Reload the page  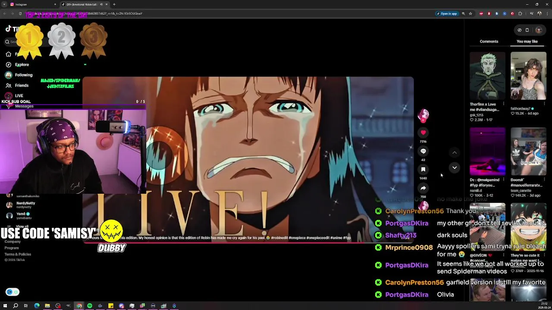(20, 13)
